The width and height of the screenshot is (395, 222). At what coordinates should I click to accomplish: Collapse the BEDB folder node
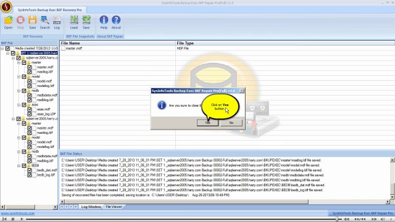point(19,166)
